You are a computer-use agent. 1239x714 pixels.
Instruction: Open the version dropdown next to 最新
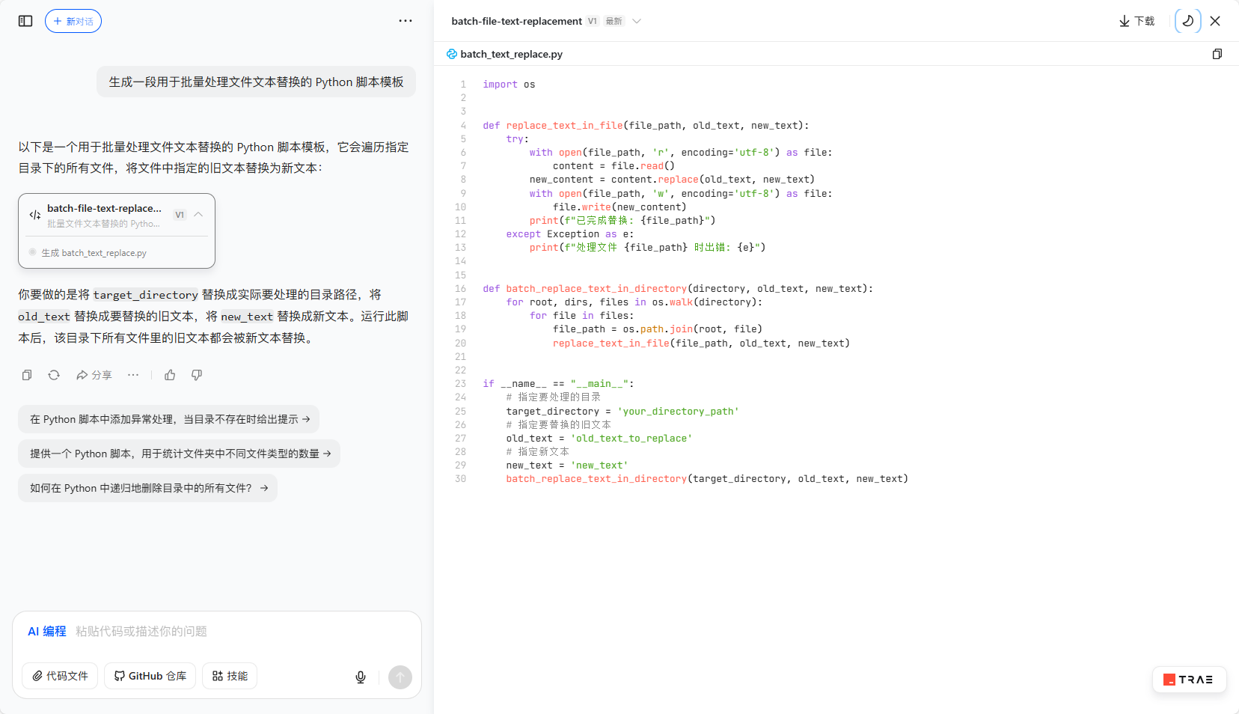tap(636, 22)
